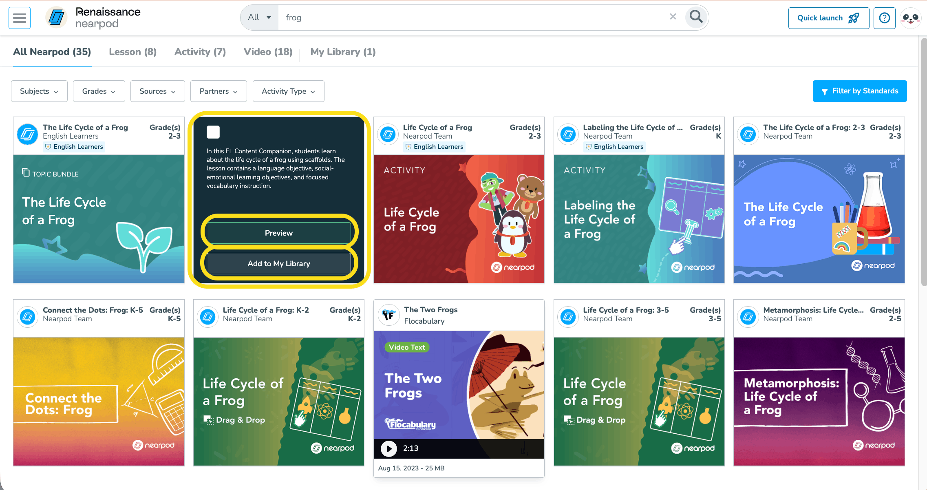Screen dimensions: 927x490
Task: Click in the frog search input field
Action: click(x=473, y=18)
